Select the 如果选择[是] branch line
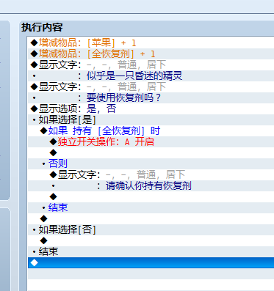This screenshot has height=291, width=274. click(151, 119)
